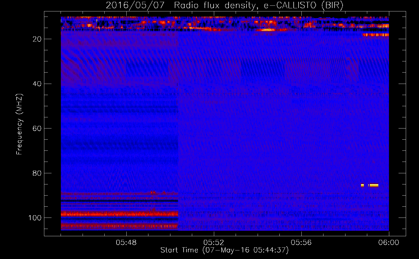
Task: Select the 'Frequency (MHZ)' y-axis label
Action: pos(19,124)
